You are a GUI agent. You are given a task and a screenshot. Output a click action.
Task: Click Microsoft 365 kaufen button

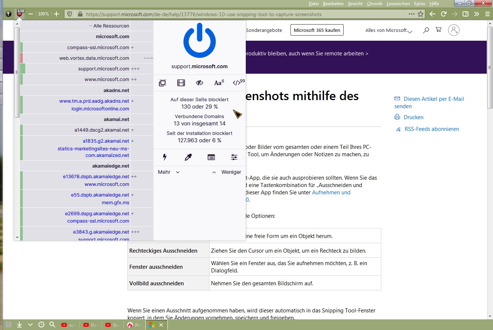click(x=317, y=30)
